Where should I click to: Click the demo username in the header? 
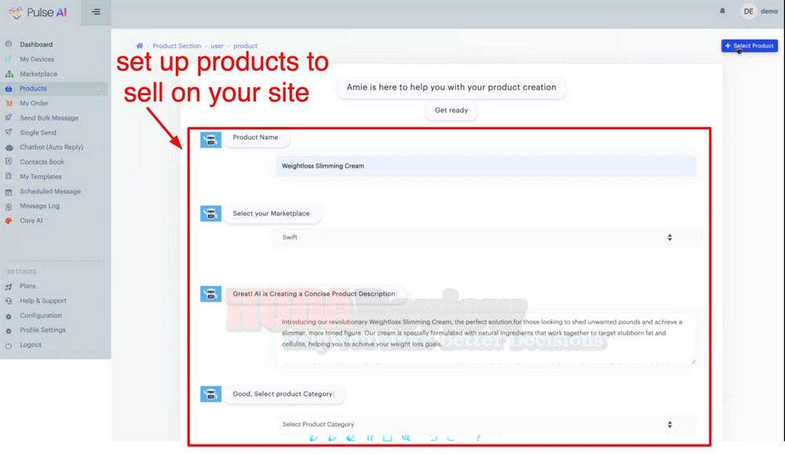click(769, 11)
